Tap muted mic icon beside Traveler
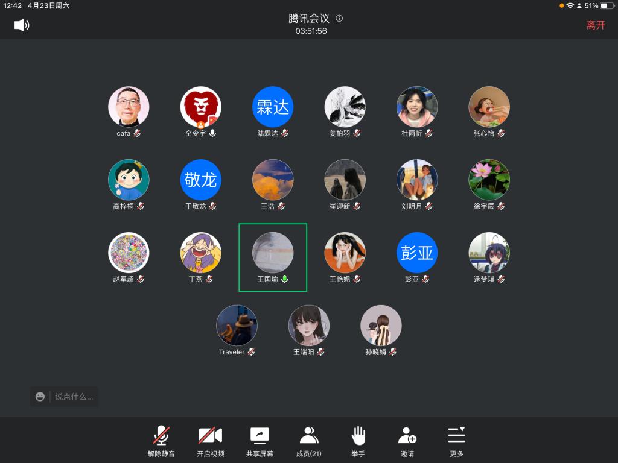Viewport: 618px width, 463px height. pyautogui.click(x=251, y=351)
